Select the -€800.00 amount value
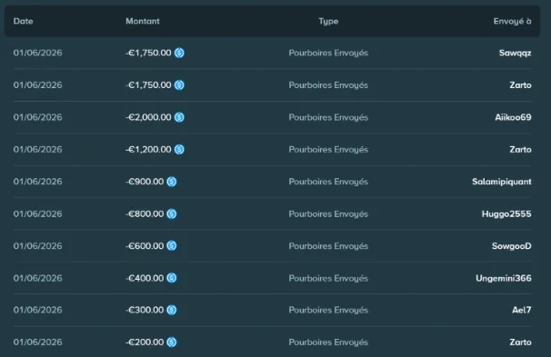Viewport: 551px width, 357px height. 145,213
